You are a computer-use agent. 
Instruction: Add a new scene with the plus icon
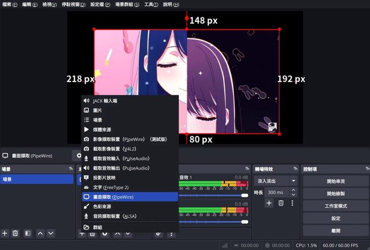5,233
